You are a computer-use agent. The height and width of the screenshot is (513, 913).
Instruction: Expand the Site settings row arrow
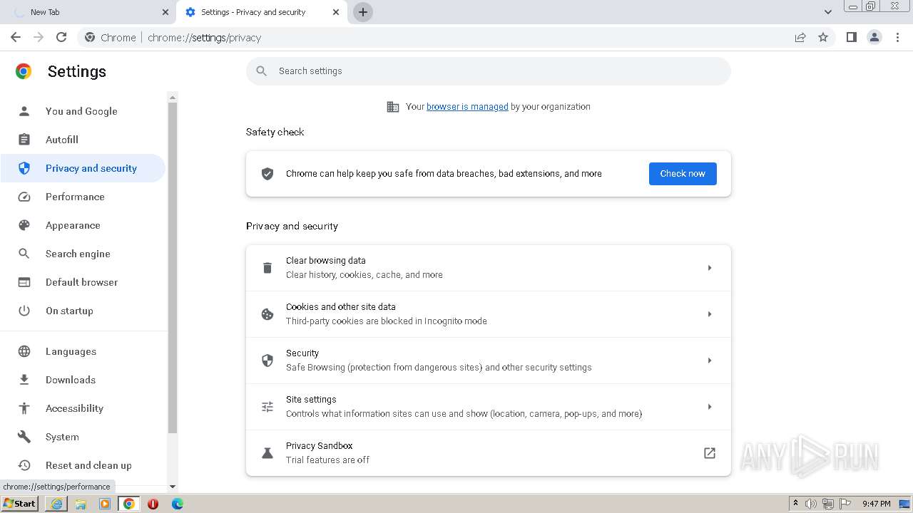coord(710,407)
